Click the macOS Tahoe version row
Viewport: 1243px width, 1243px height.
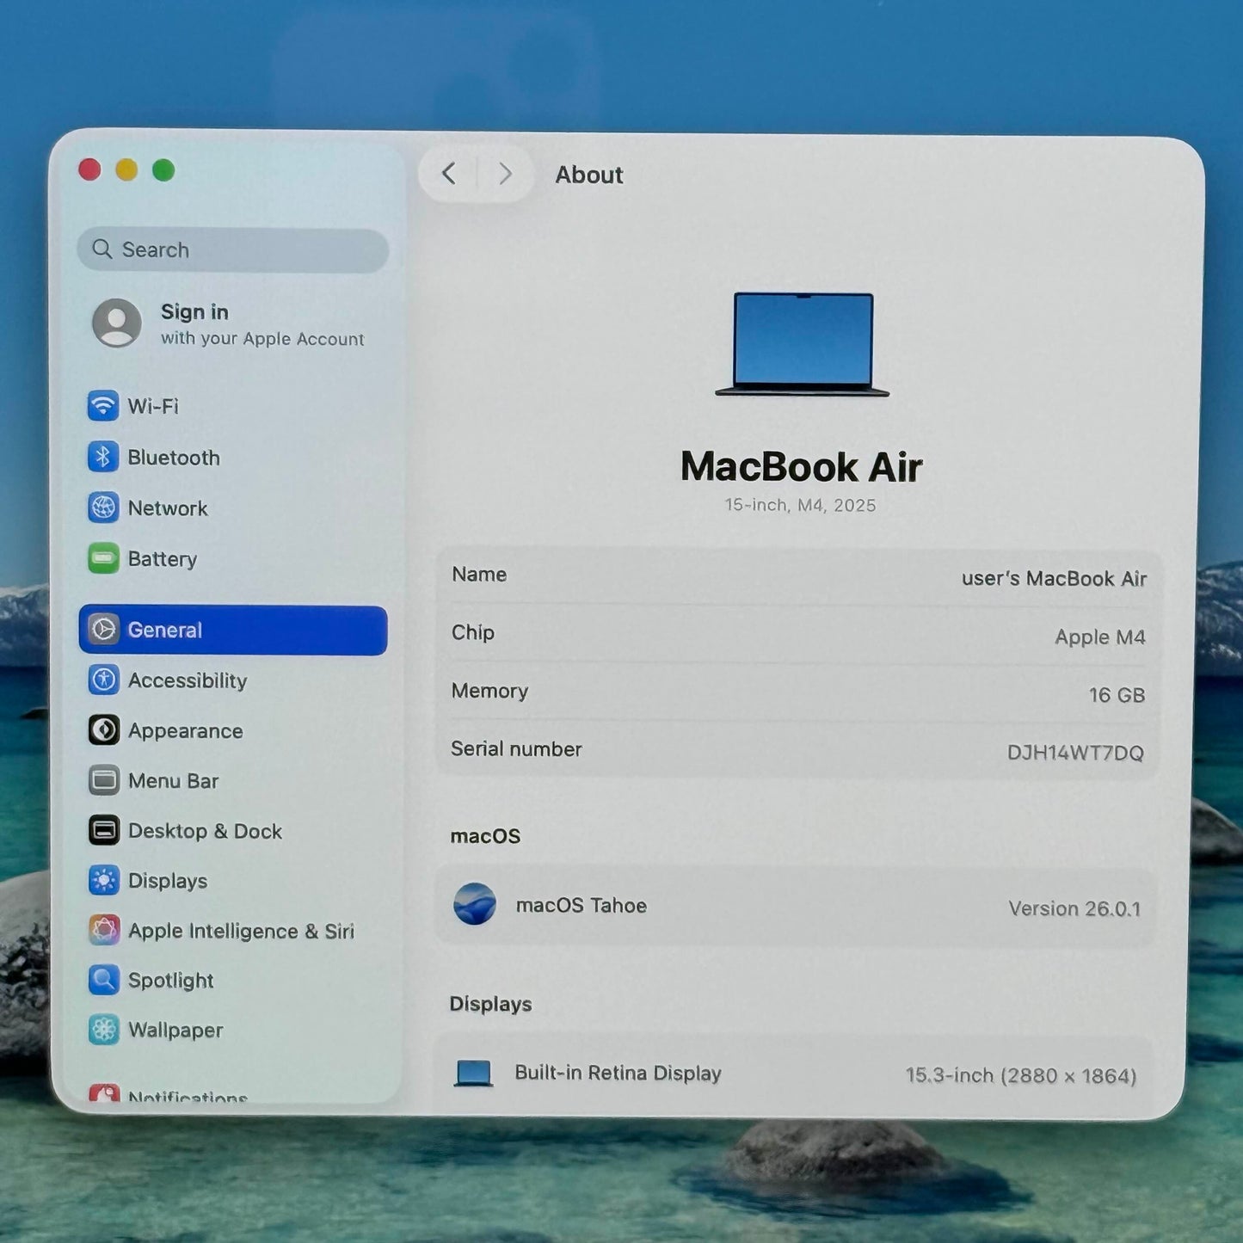coord(797,907)
